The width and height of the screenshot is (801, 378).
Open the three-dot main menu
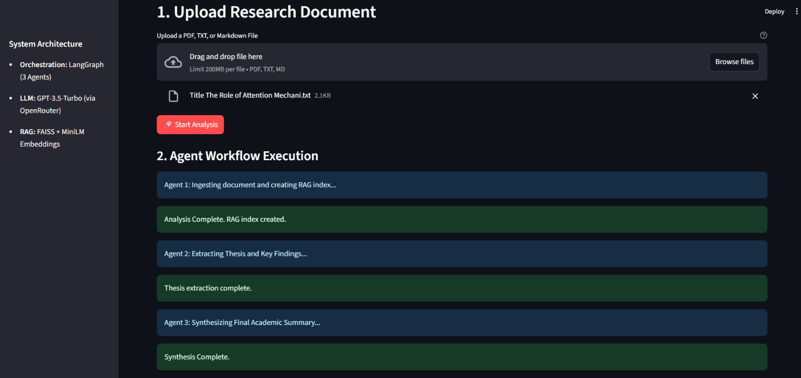coord(796,11)
